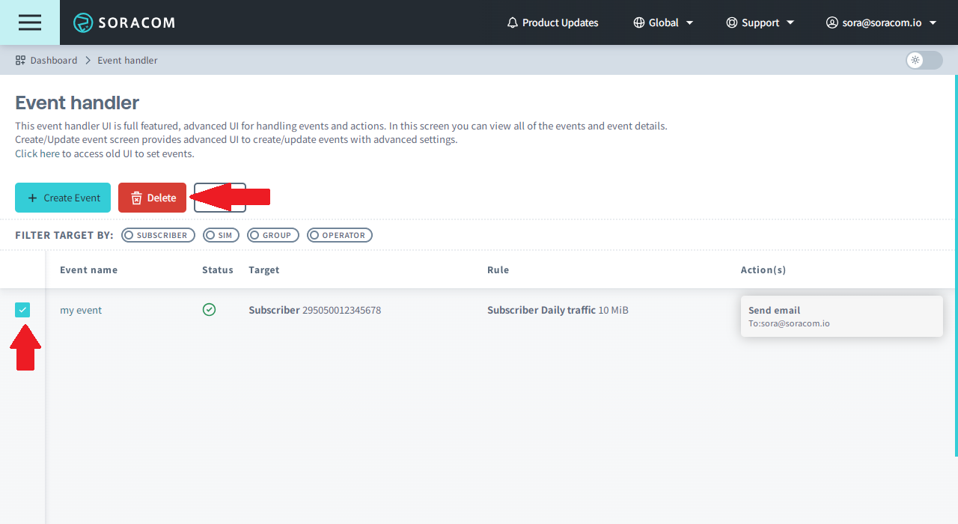Click the Global globe icon
The image size is (958, 524).
tap(639, 22)
